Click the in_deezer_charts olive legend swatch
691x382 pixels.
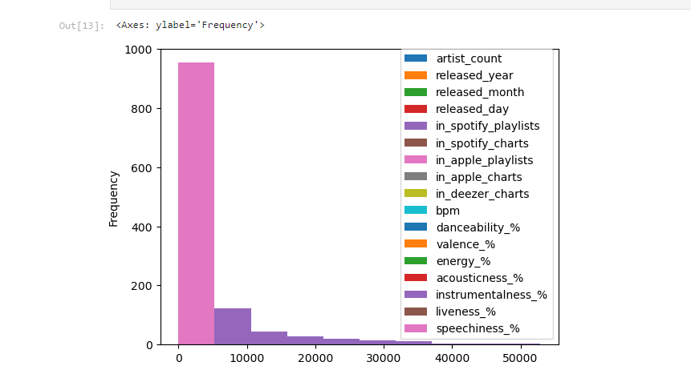point(416,194)
